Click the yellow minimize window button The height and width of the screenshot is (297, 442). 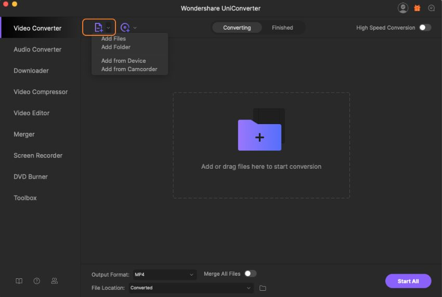15,4
